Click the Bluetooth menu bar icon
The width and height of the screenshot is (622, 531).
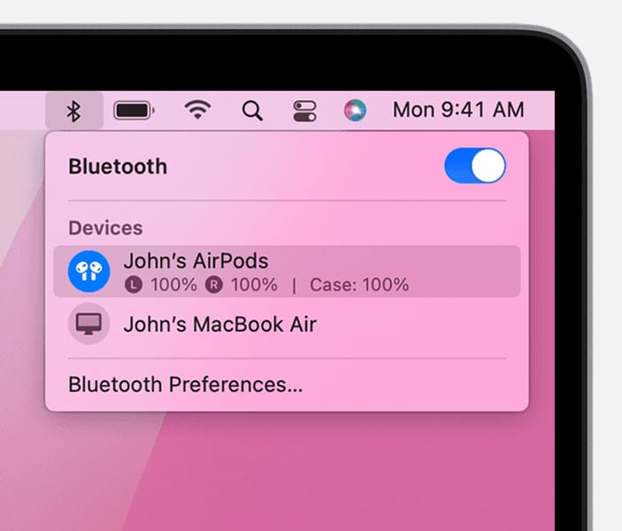coord(74,111)
